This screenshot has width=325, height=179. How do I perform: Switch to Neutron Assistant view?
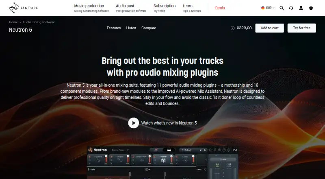tap(156, 150)
